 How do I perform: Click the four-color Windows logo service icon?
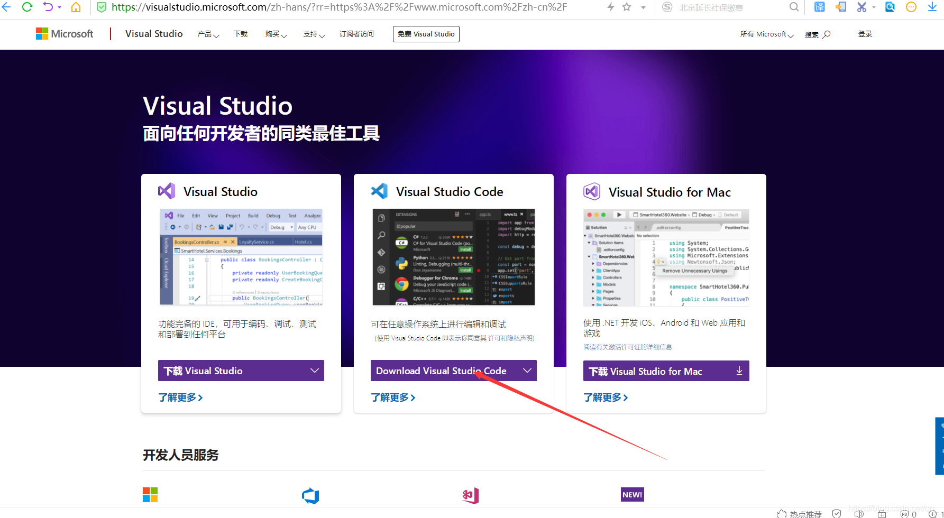(x=150, y=495)
